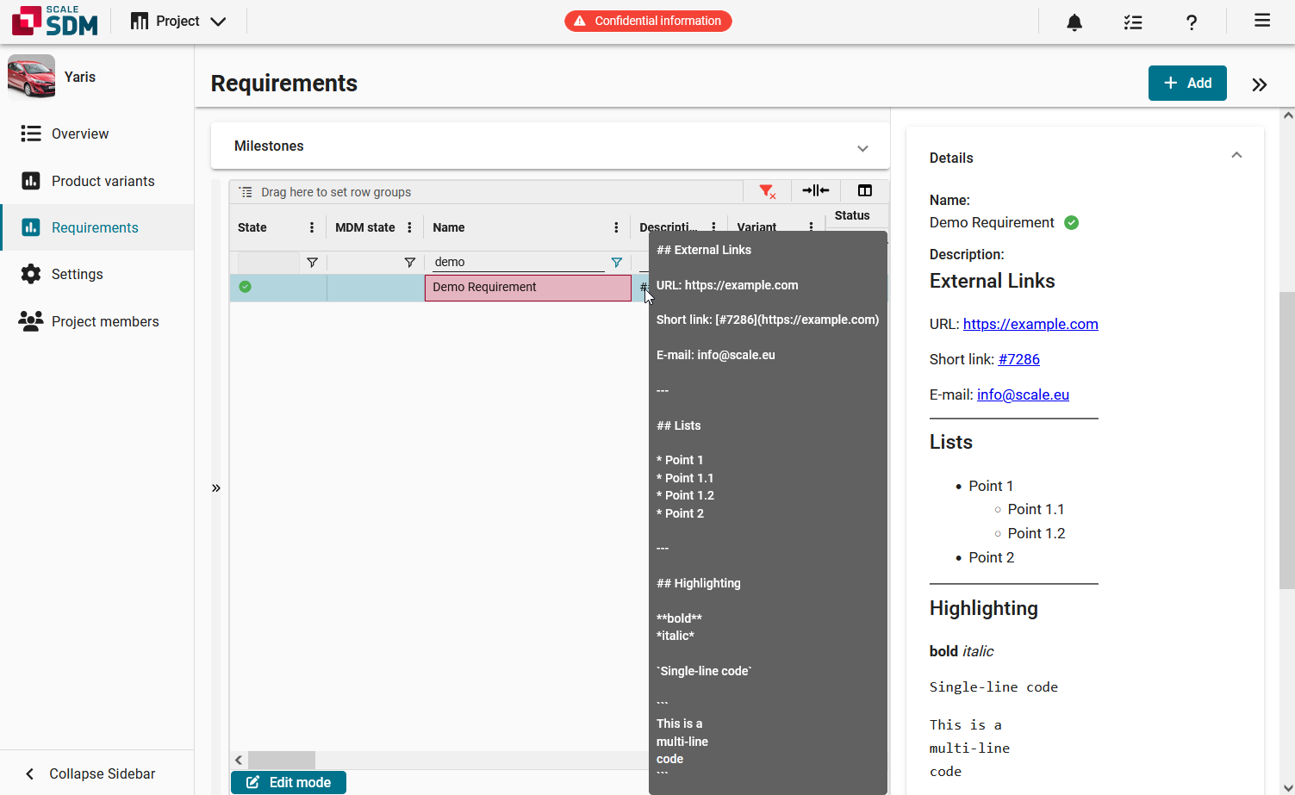Open the hamburger main menu
This screenshot has width=1295, height=795.
pyautogui.click(x=1261, y=21)
